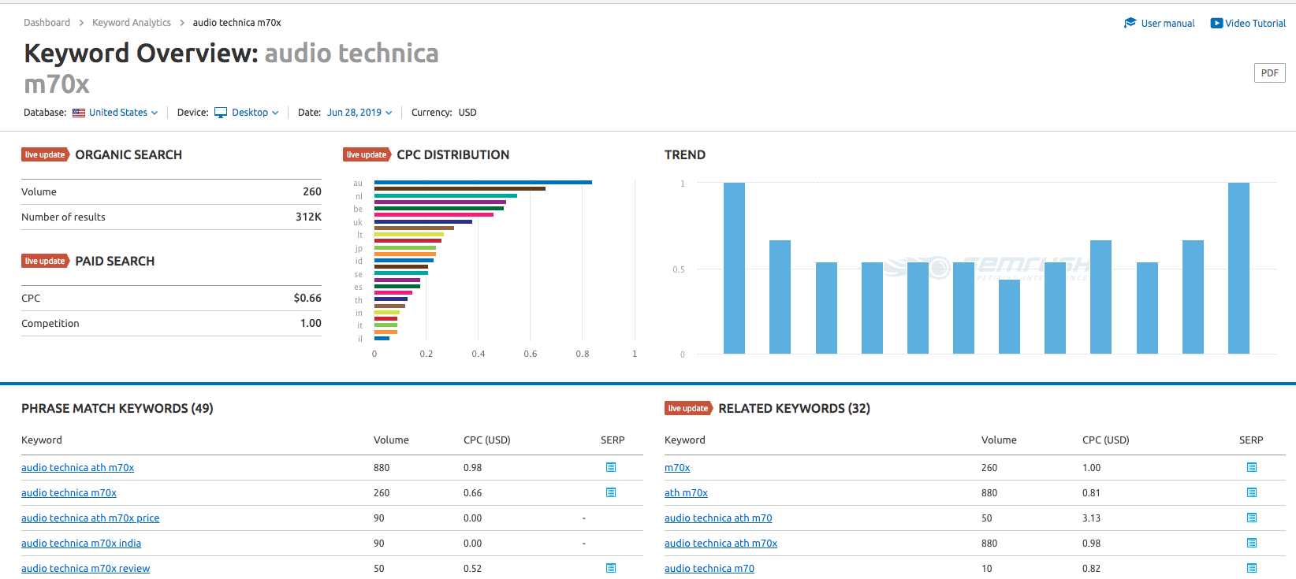Open phrase keyword audio technica m70x
This screenshot has height=579, width=1296.
(69, 492)
